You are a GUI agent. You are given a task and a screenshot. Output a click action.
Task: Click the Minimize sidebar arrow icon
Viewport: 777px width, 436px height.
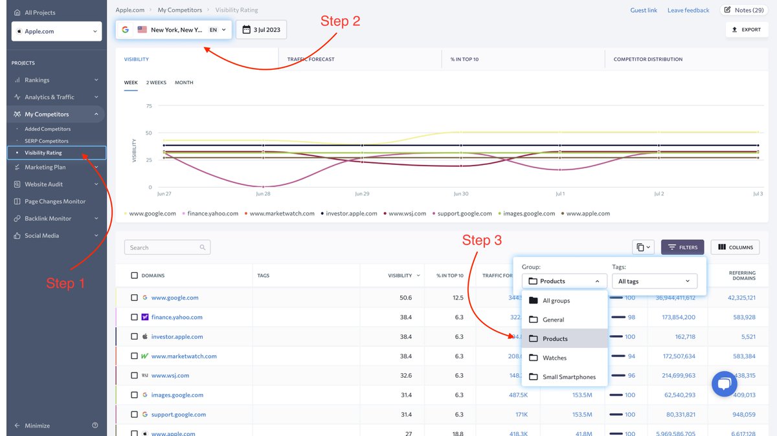coord(17,426)
